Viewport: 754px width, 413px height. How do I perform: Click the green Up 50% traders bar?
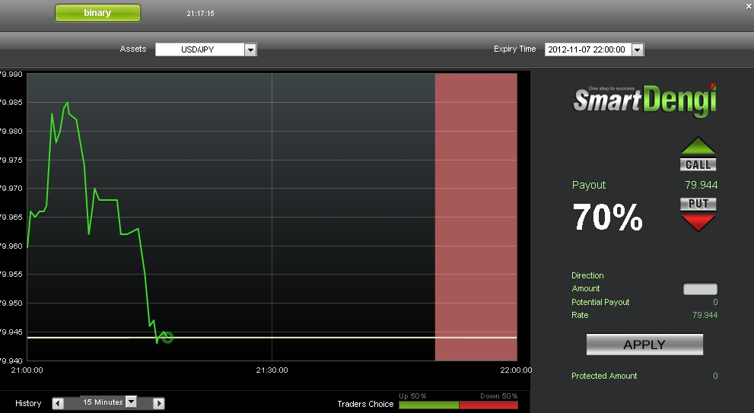[428, 405]
